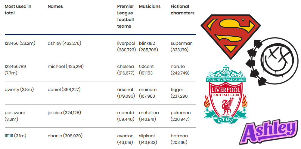Viewport: 301px width, 149px height.
Task: Click the 'Musicians' column header
Action: pyautogui.click(x=150, y=6)
